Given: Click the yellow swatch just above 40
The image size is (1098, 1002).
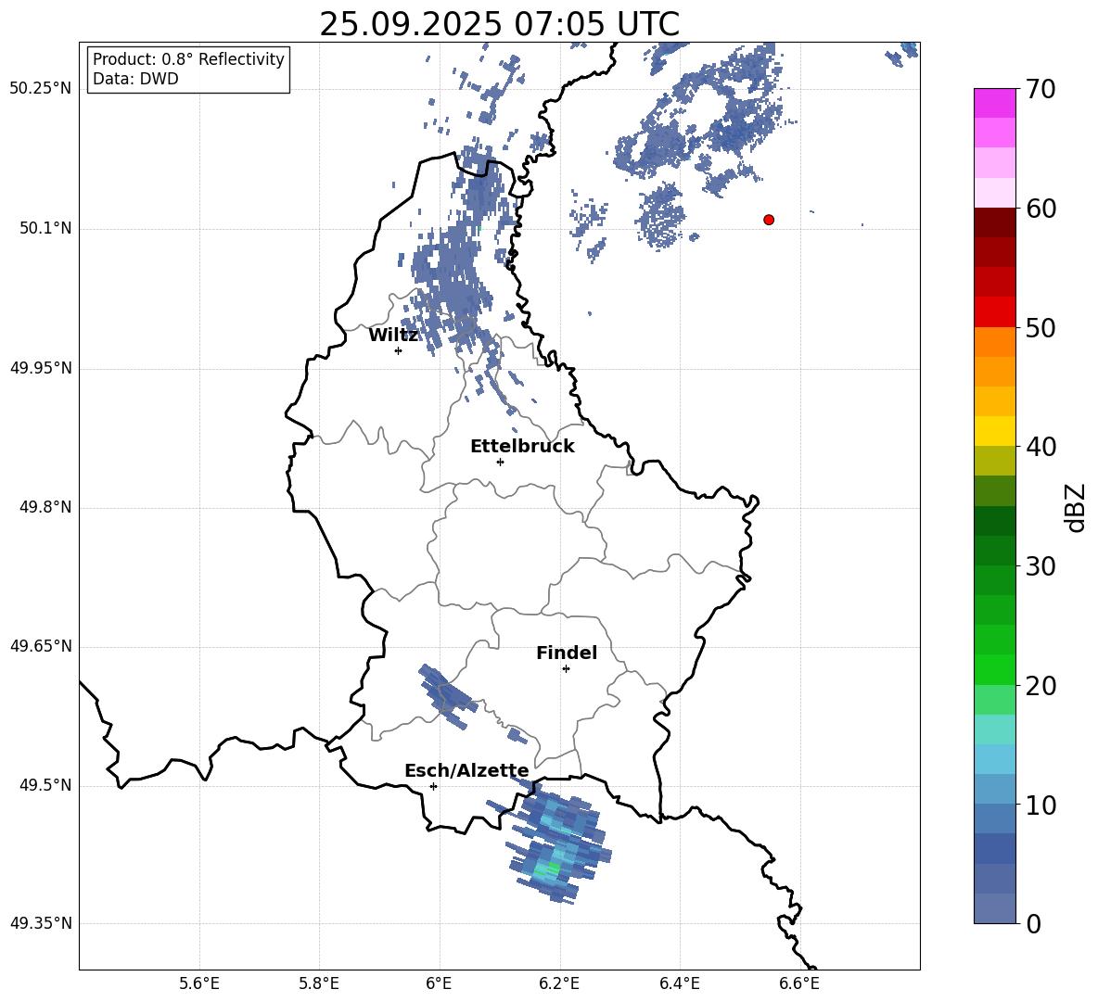Looking at the screenshot, I should click(994, 431).
